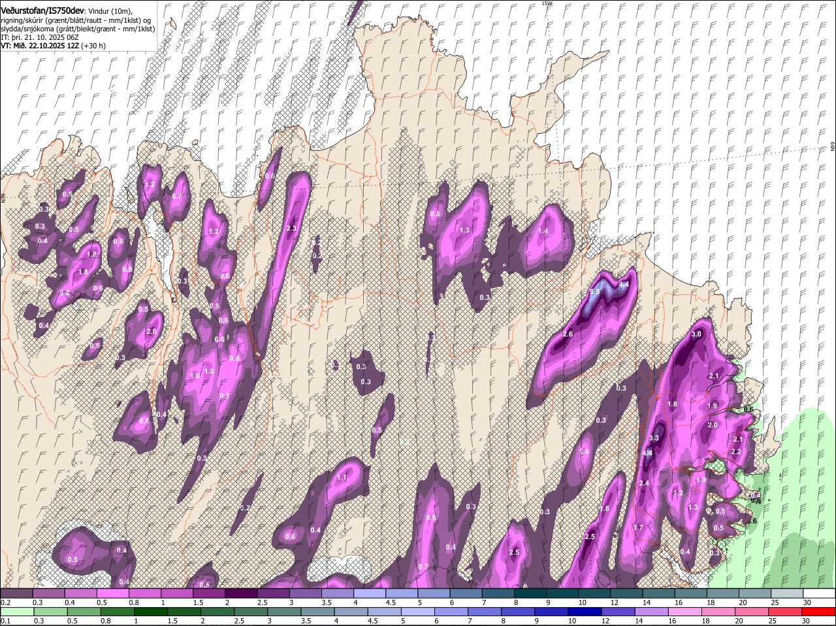
Task: Select rain legend swatch between 2.5 and 3
Action: pos(251,612)
